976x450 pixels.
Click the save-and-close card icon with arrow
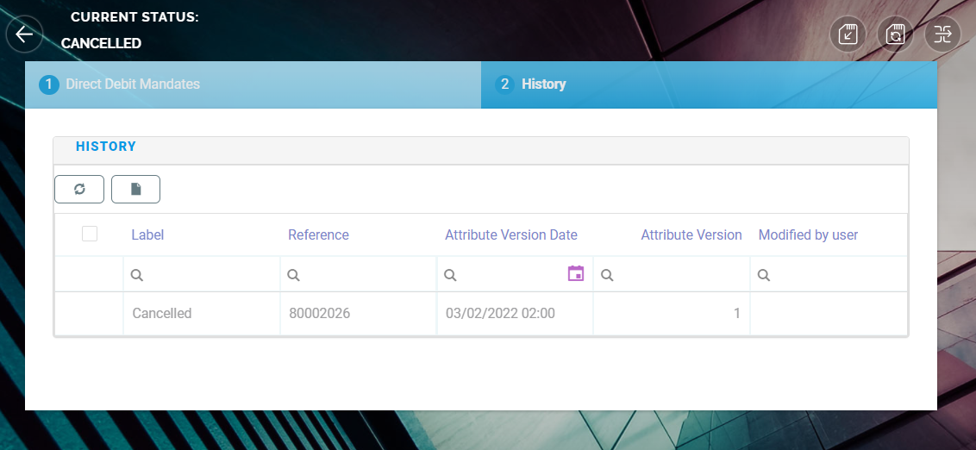tap(848, 34)
